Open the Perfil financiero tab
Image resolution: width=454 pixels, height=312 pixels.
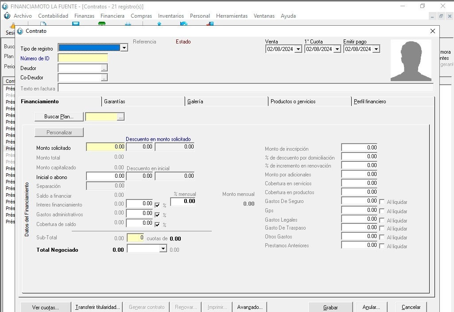pos(370,101)
